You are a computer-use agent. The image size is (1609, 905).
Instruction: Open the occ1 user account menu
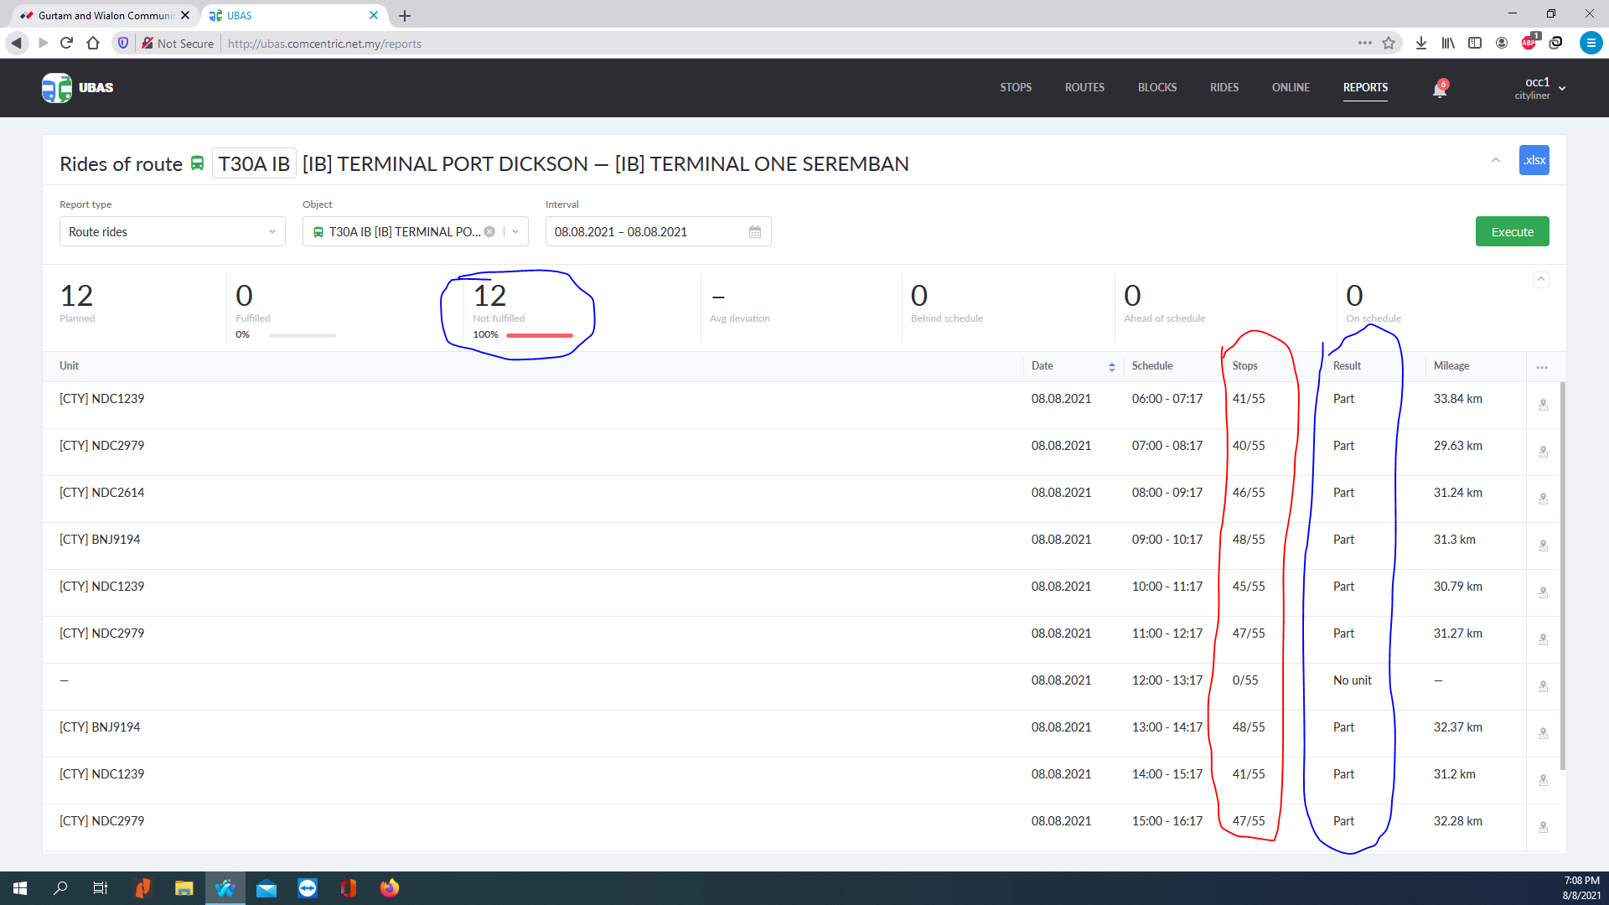pyautogui.click(x=1539, y=88)
